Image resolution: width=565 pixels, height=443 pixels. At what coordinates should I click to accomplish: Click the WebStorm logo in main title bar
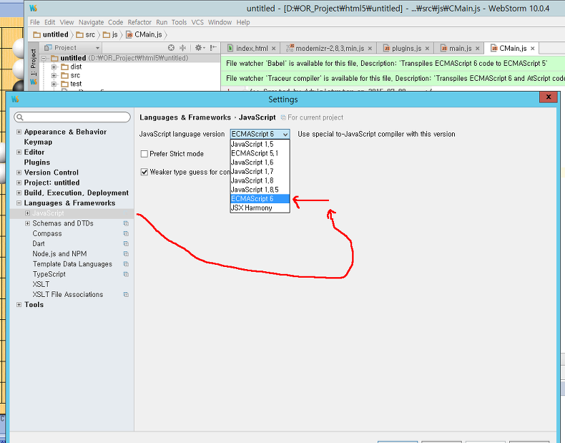[x=33, y=9]
